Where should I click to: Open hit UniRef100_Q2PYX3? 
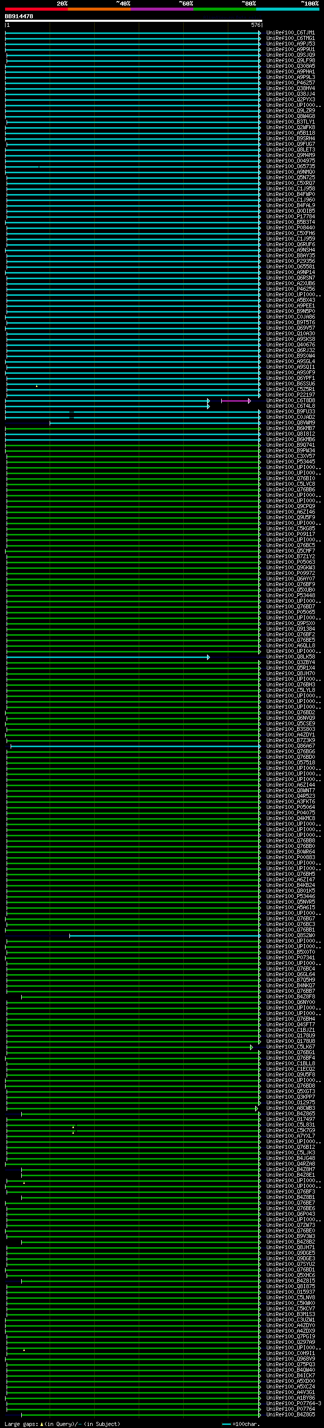pyautogui.click(x=291, y=100)
